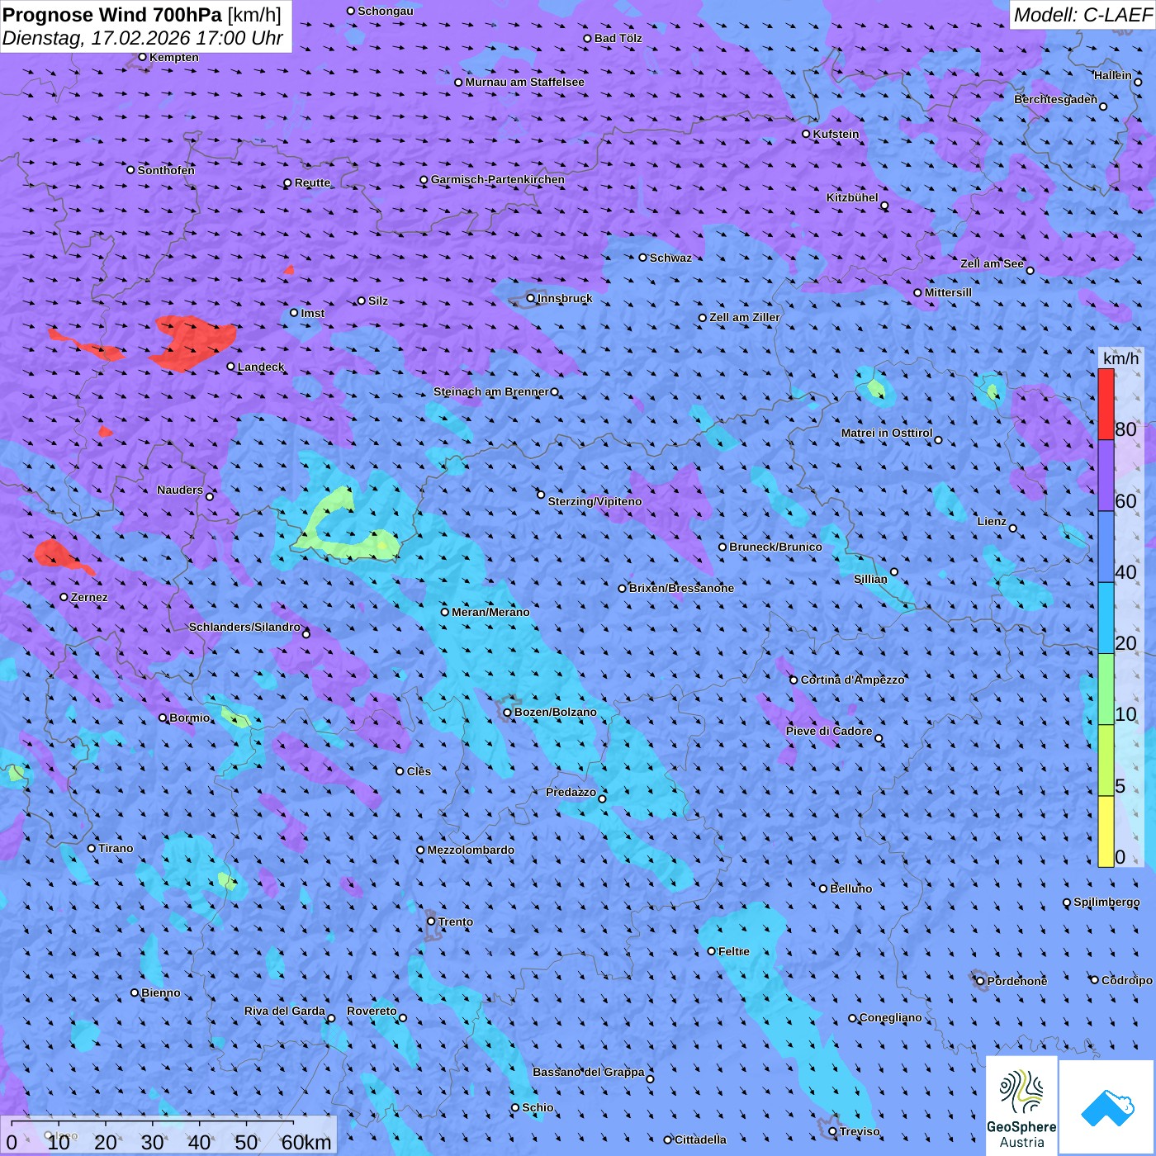
Task: Click the date "Dienstag, 17.02.2026 17:00 Uhr"
Action: (143, 38)
